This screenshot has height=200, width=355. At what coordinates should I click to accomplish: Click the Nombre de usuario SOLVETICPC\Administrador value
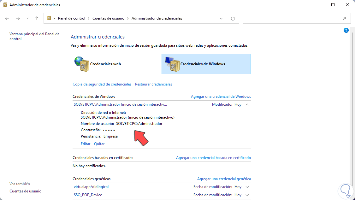(139, 124)
